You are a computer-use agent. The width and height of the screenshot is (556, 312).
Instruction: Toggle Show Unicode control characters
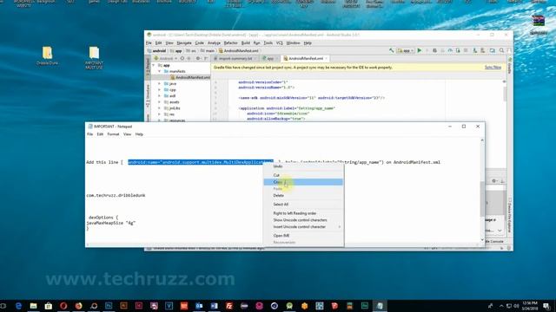click(303, 220)
